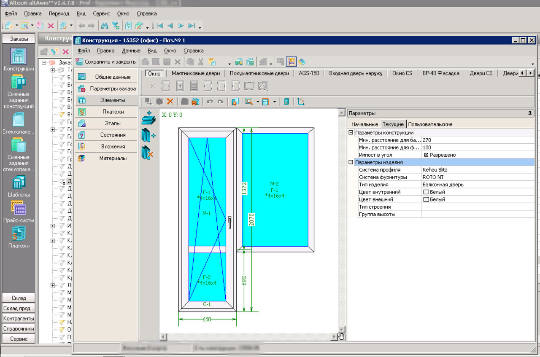Switch to the Маятниковые двери tab
This screenshot has width=540, height=357.
click(196, 73)
